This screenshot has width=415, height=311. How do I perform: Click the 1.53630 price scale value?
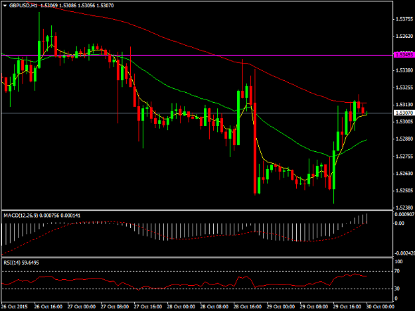click(x=404, y=36)
